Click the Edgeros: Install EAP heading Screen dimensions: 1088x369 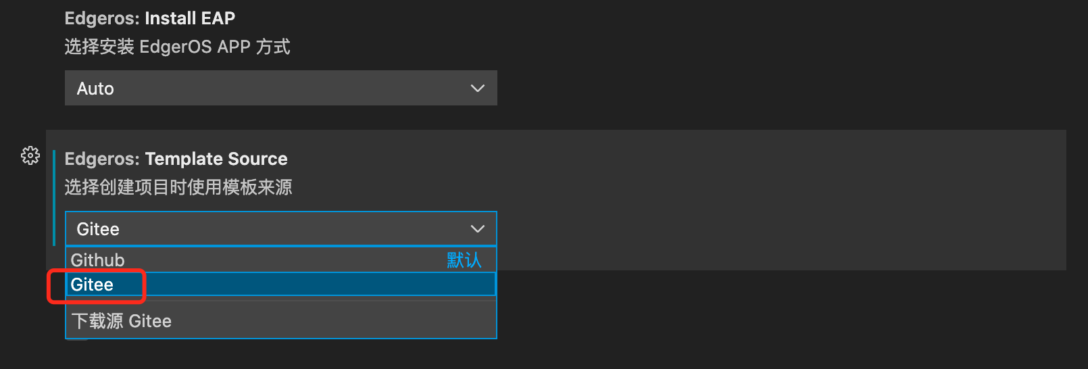150,18
